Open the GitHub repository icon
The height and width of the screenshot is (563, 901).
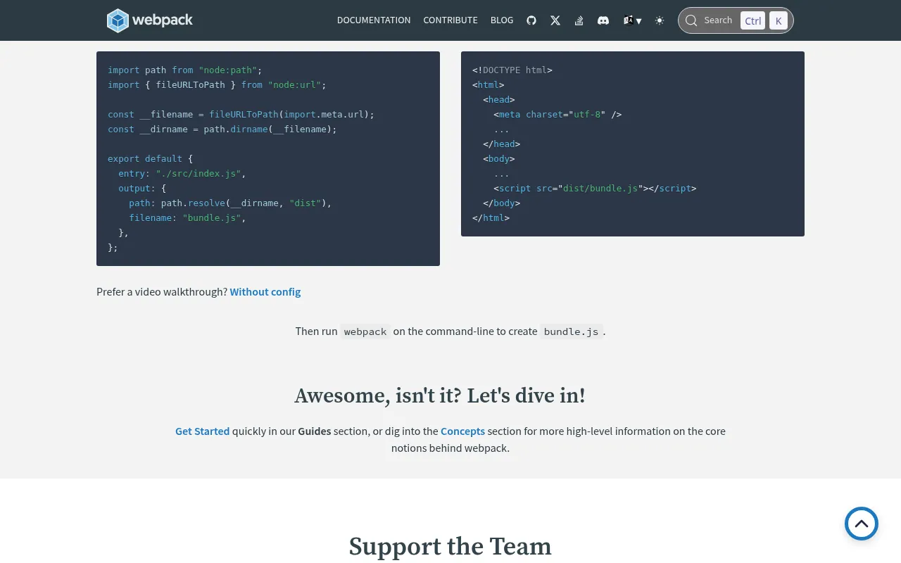pyautogui.click(x=531, y=20)
